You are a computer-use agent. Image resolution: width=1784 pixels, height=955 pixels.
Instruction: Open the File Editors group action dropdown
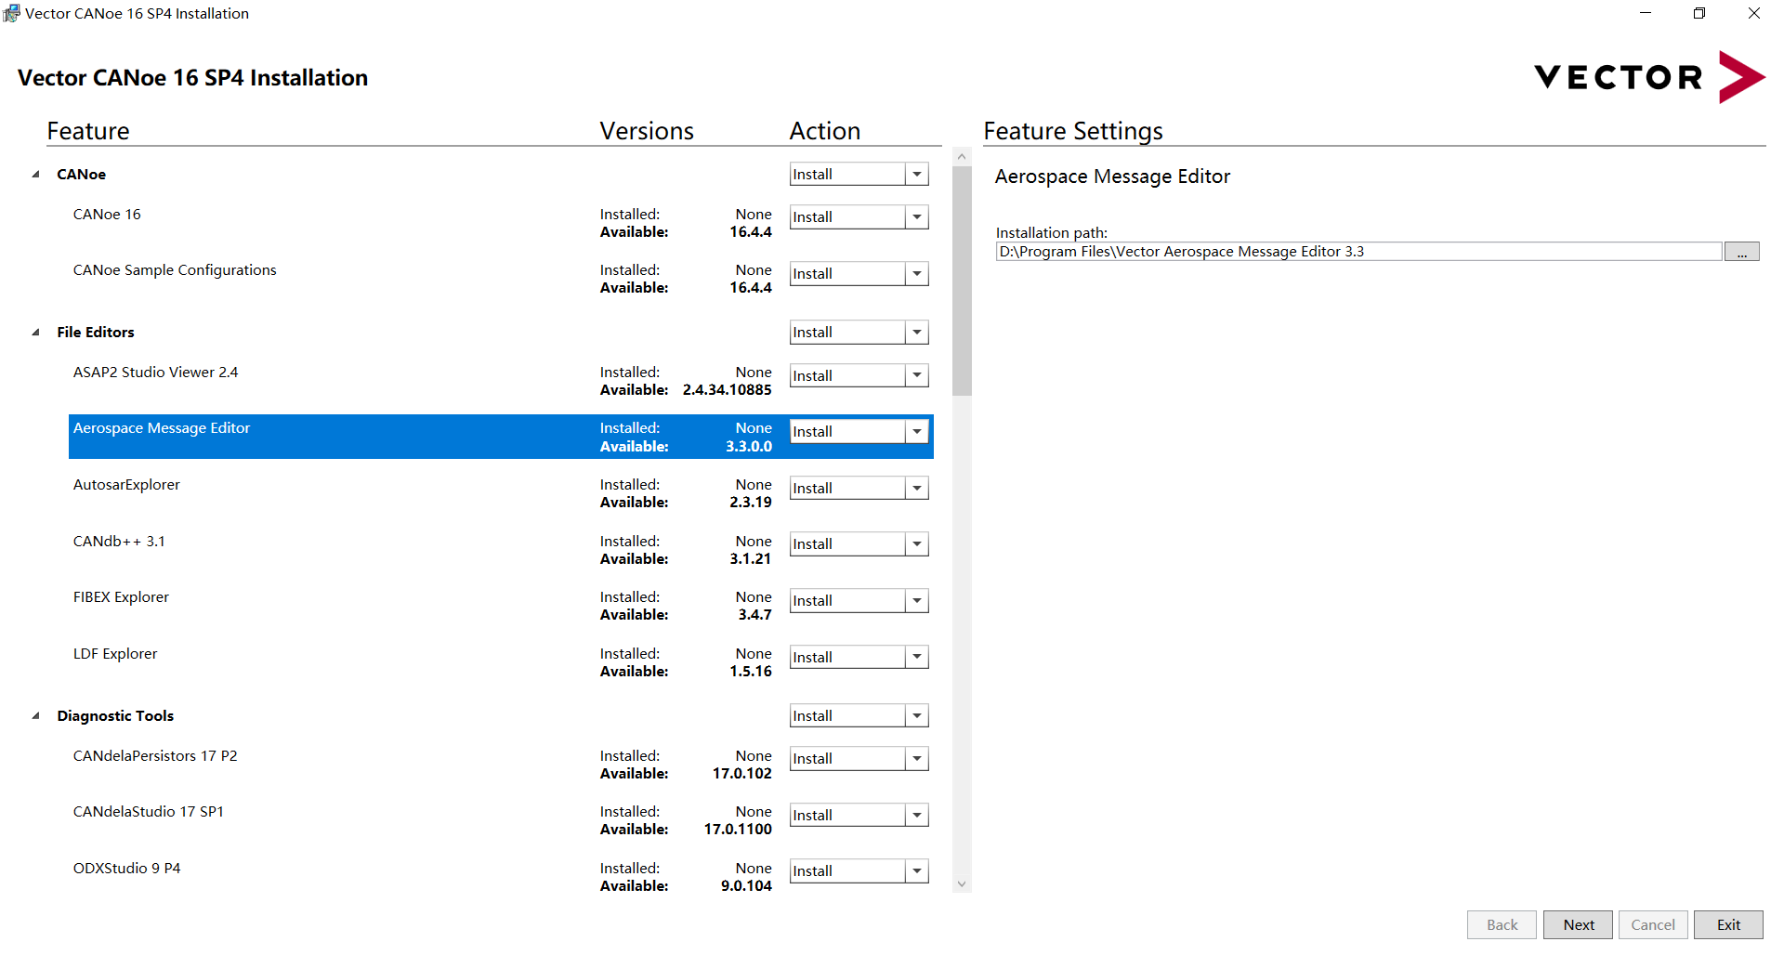click(x=916, y=333)
